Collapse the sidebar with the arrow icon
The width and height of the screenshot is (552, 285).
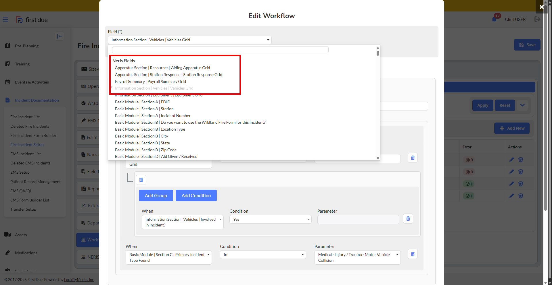(x=60, y=36)
